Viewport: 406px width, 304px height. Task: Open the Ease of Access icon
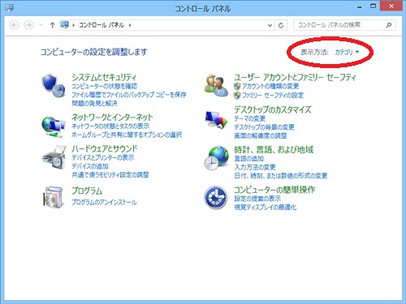pyautogui.click(x=215, y=198)
